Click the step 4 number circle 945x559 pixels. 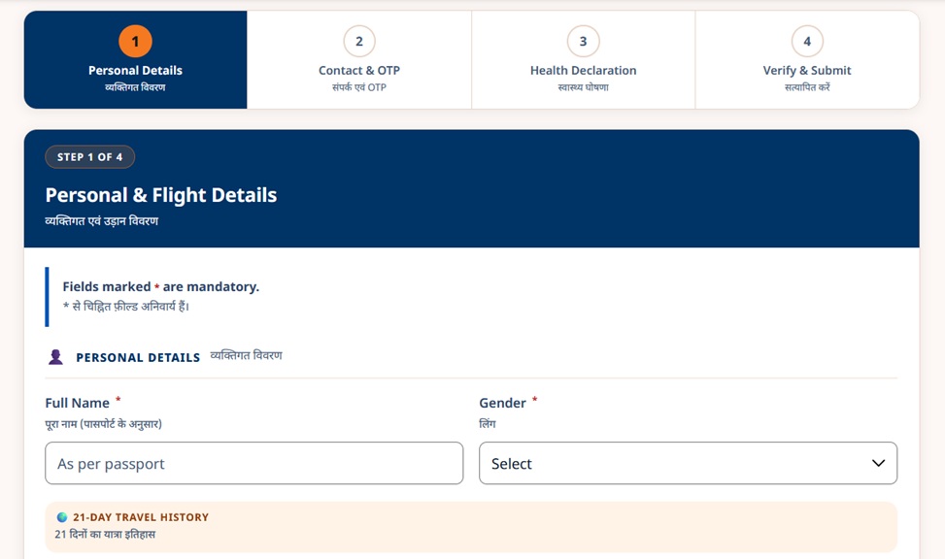tap(807, 41)
